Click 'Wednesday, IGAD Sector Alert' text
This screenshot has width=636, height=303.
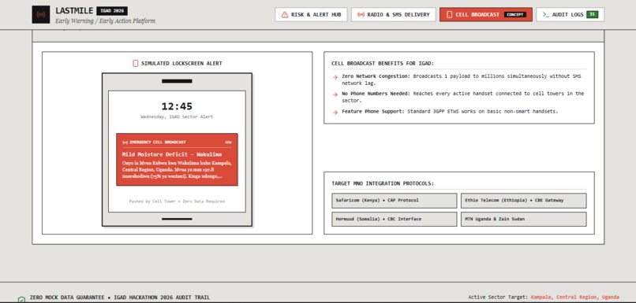pyautogui.click(x=177, y=116)
